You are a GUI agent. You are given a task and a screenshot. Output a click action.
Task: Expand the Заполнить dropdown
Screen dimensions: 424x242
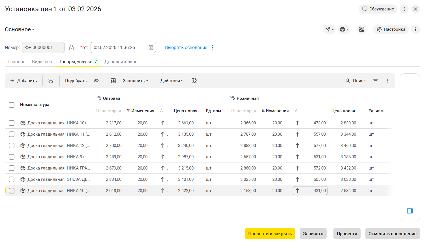pyautogui.click(x=135, y=81)
